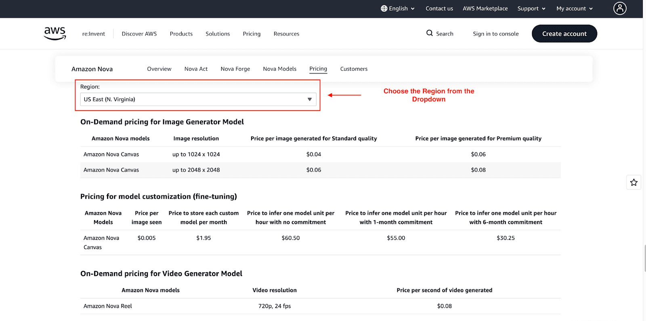Image resolution: width=646 pixels, height=321 pixels.
Task: Click Contact us link
Action: [x=439, y=8]
